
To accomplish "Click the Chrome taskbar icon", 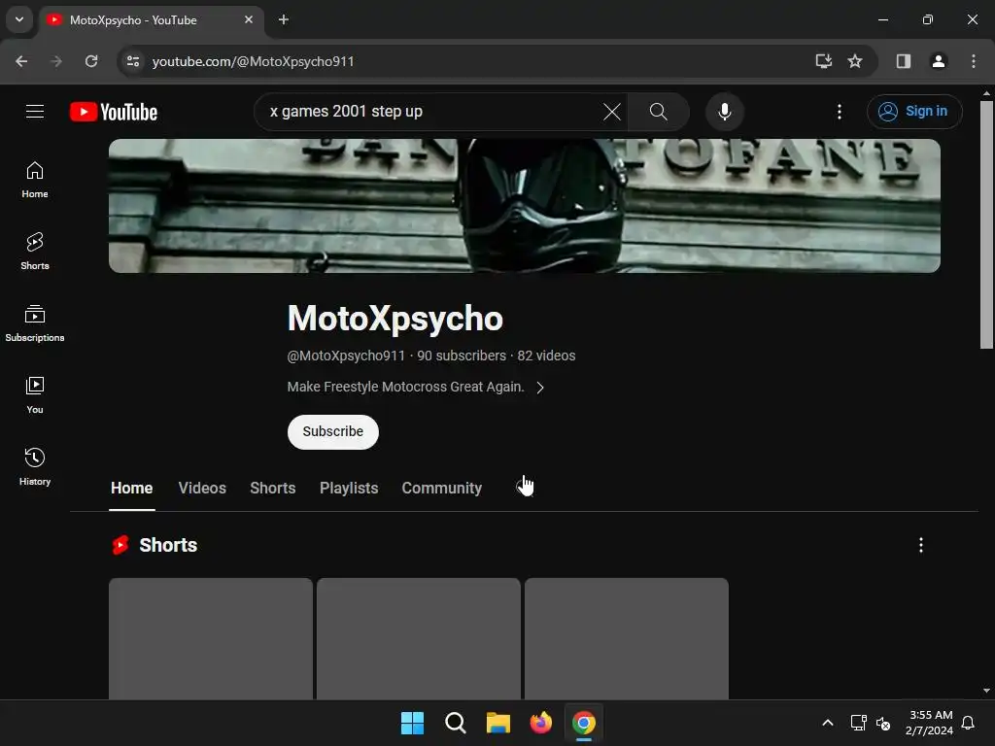I will point(584,723).
